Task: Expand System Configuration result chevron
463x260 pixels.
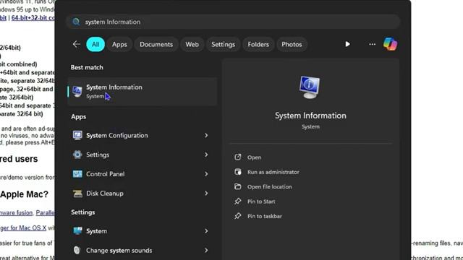Action: coord(206,135)
